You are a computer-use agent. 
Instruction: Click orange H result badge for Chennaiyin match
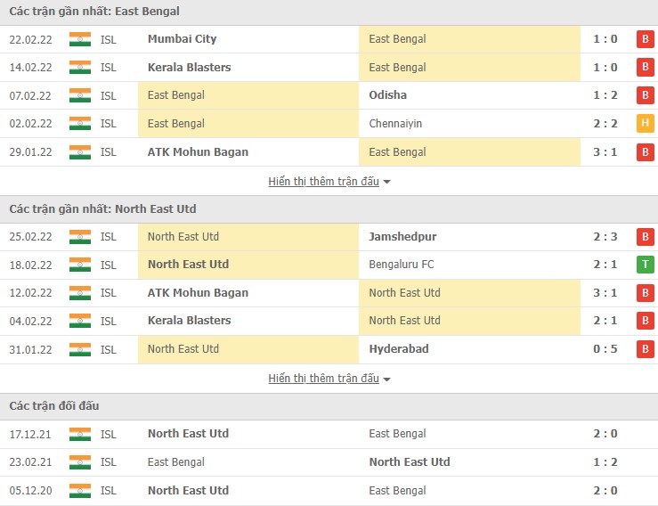645,124
